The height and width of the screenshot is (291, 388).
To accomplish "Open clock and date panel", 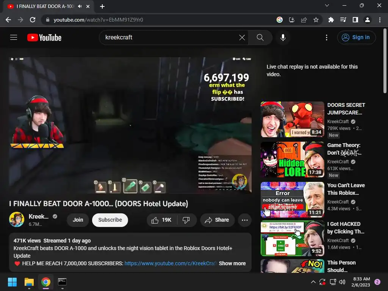I will [x=361, y=282].
